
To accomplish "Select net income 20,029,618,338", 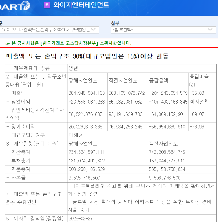I will 85,127.
